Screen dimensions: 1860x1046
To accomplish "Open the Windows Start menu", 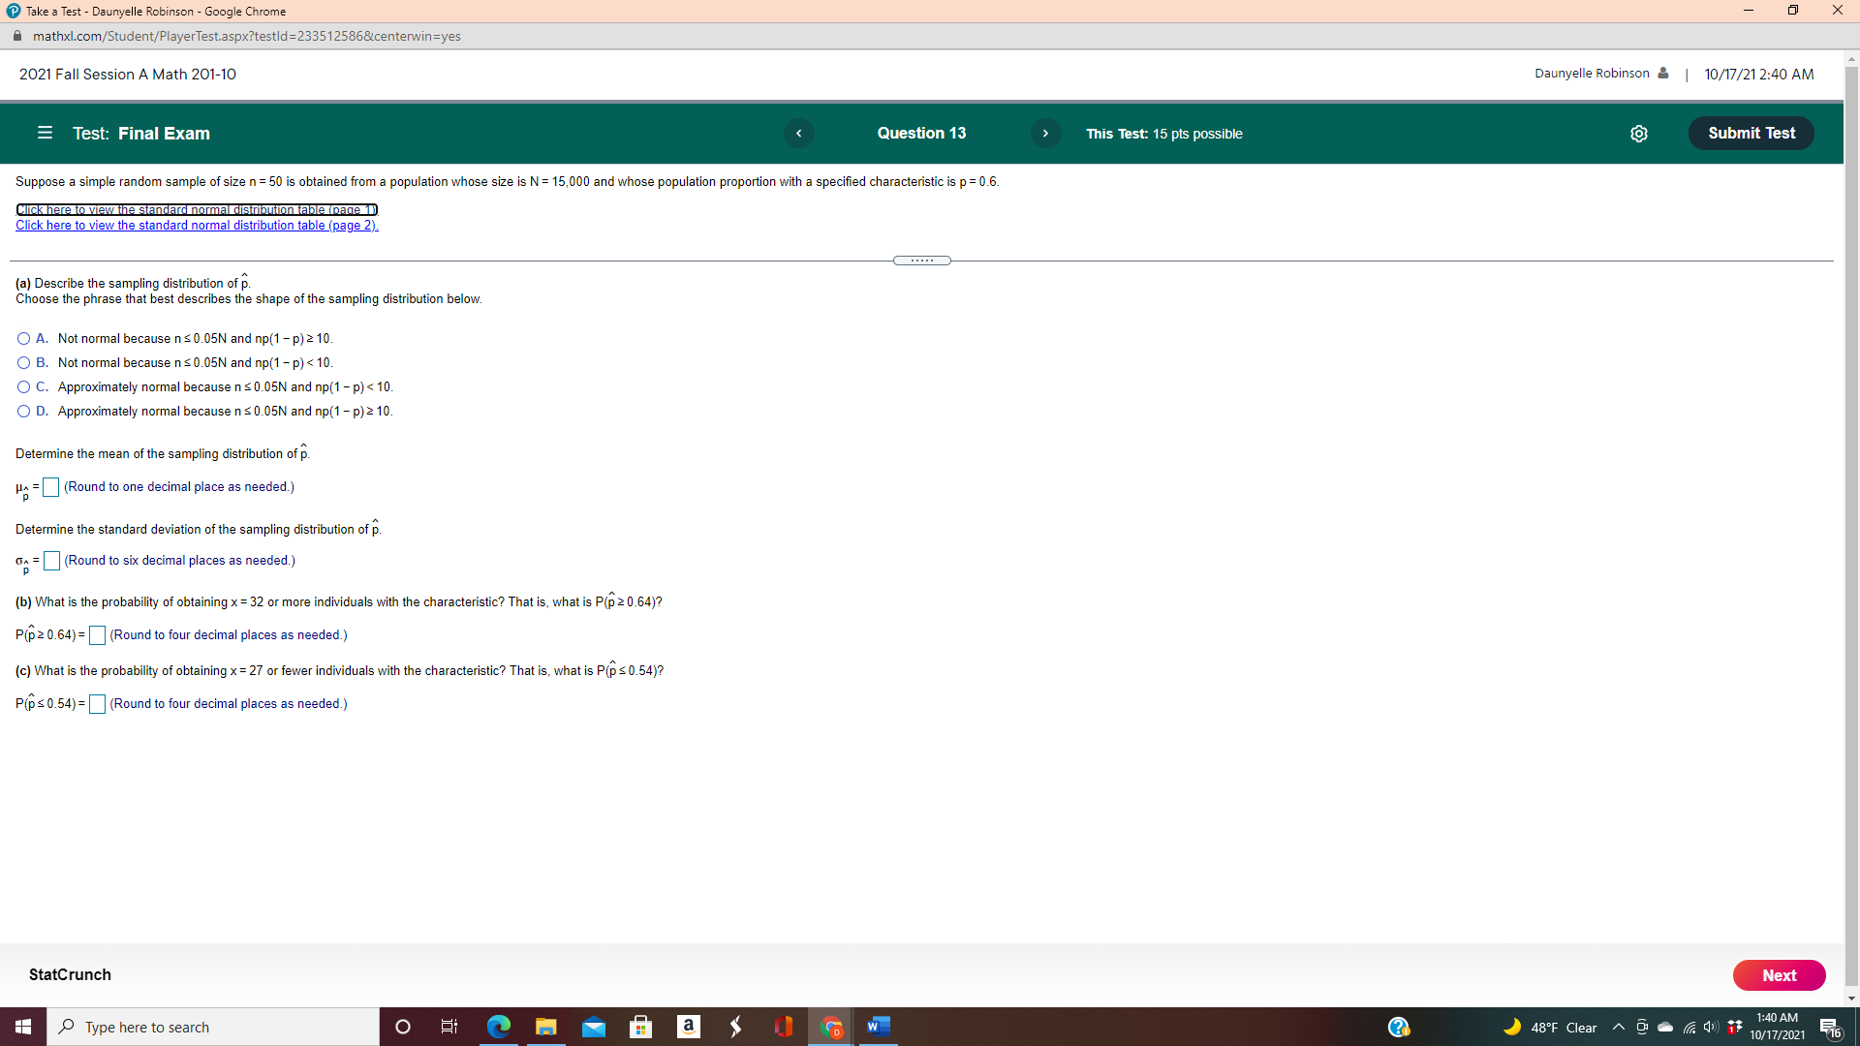I will click(x=22, y=1027).
